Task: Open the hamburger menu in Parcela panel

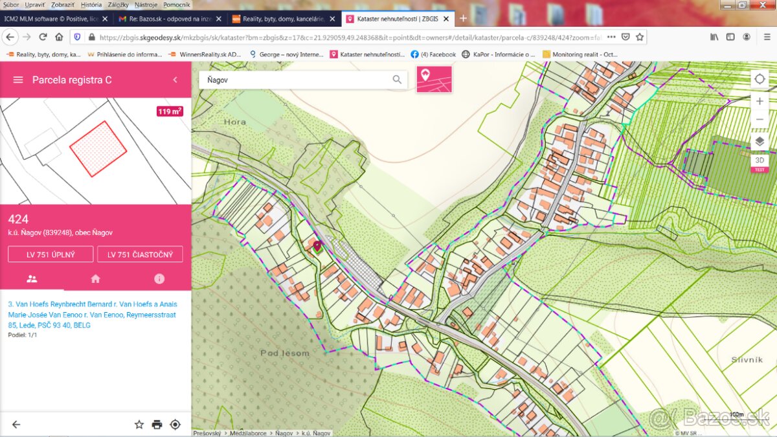Action: point(18,80)
